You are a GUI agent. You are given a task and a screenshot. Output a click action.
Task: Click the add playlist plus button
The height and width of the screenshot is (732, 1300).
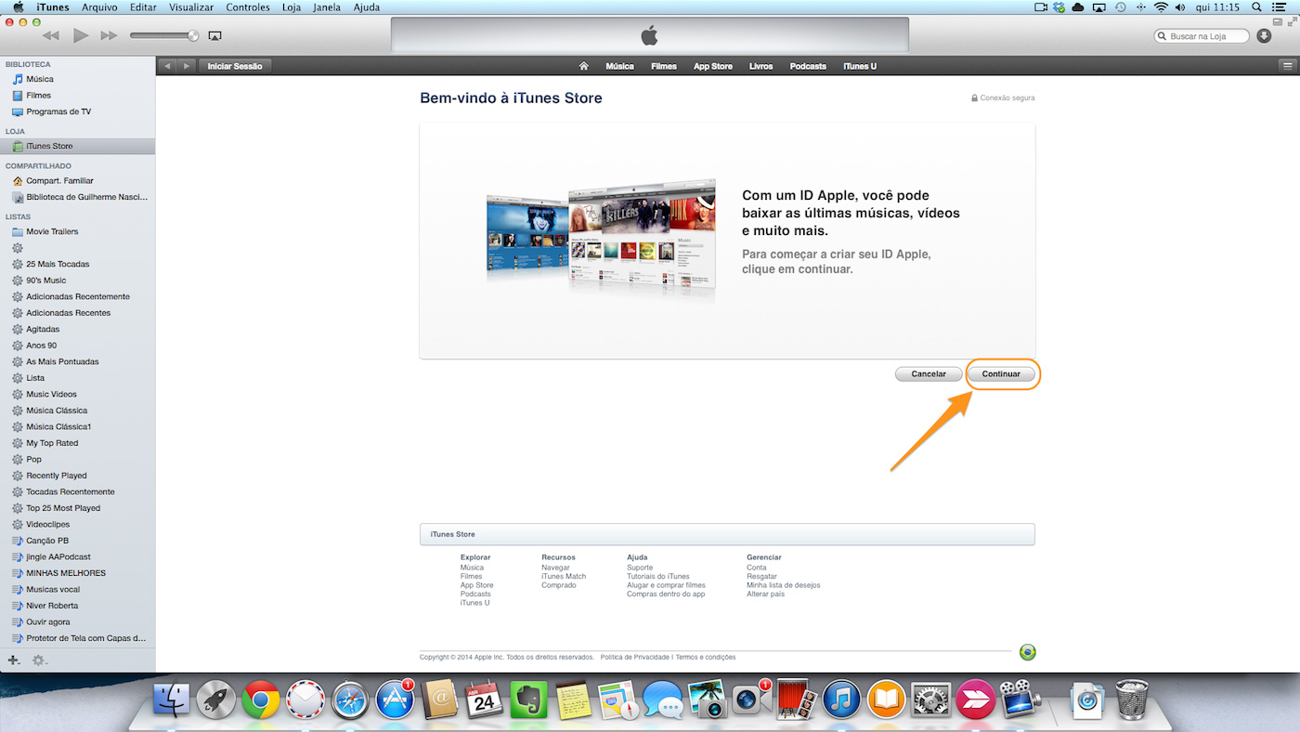point(14,660)
